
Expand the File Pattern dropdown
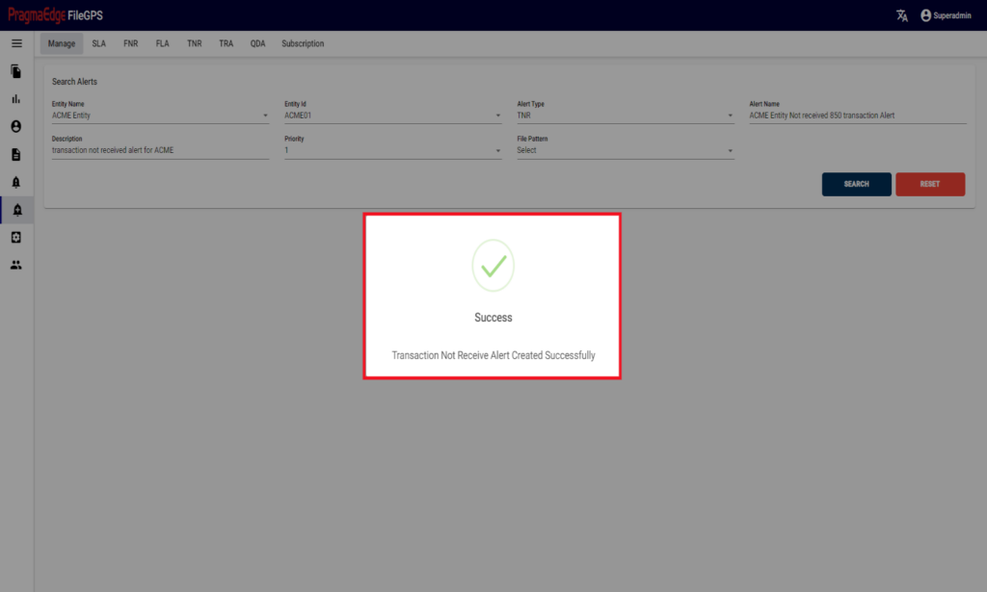click(625, 150)
